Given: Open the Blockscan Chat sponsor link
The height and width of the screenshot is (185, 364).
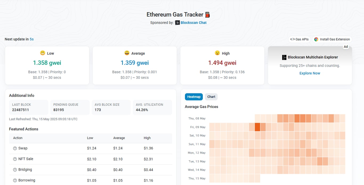Looking at the screenshot, I should pos(193,23).
